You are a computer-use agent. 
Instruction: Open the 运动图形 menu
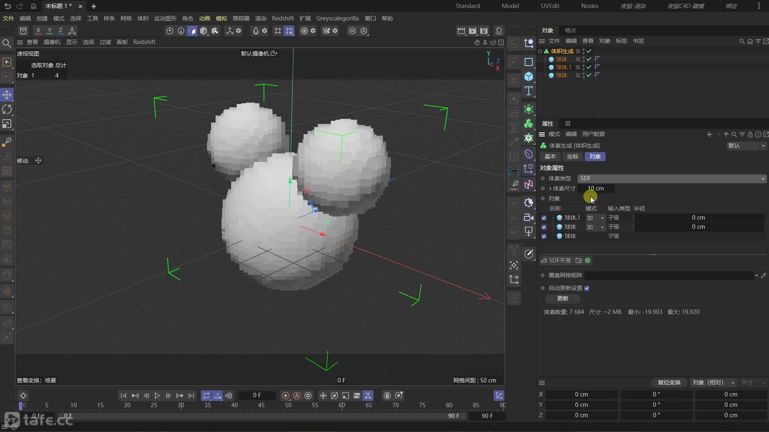pos(165,18)
